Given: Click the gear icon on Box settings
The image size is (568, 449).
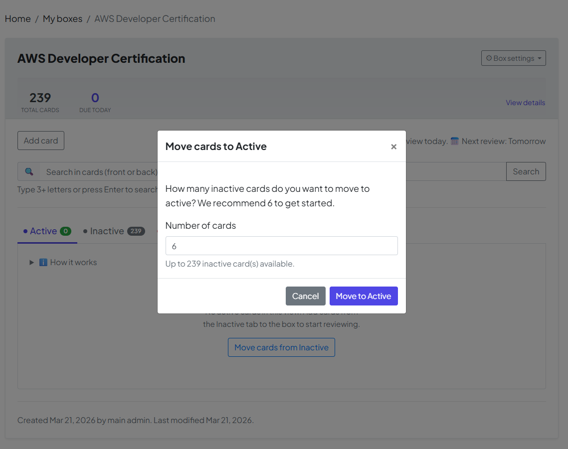Looking at the screenshot, I should [x=489, y=58].
